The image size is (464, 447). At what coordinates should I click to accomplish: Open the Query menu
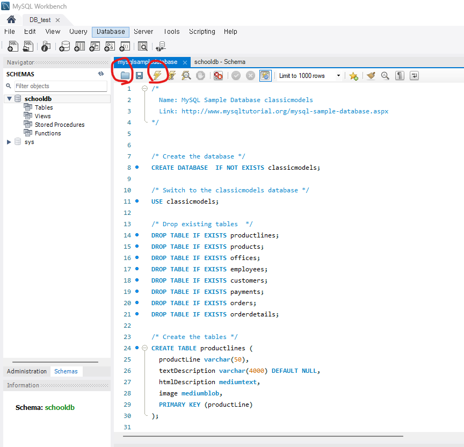click(78, 31)
